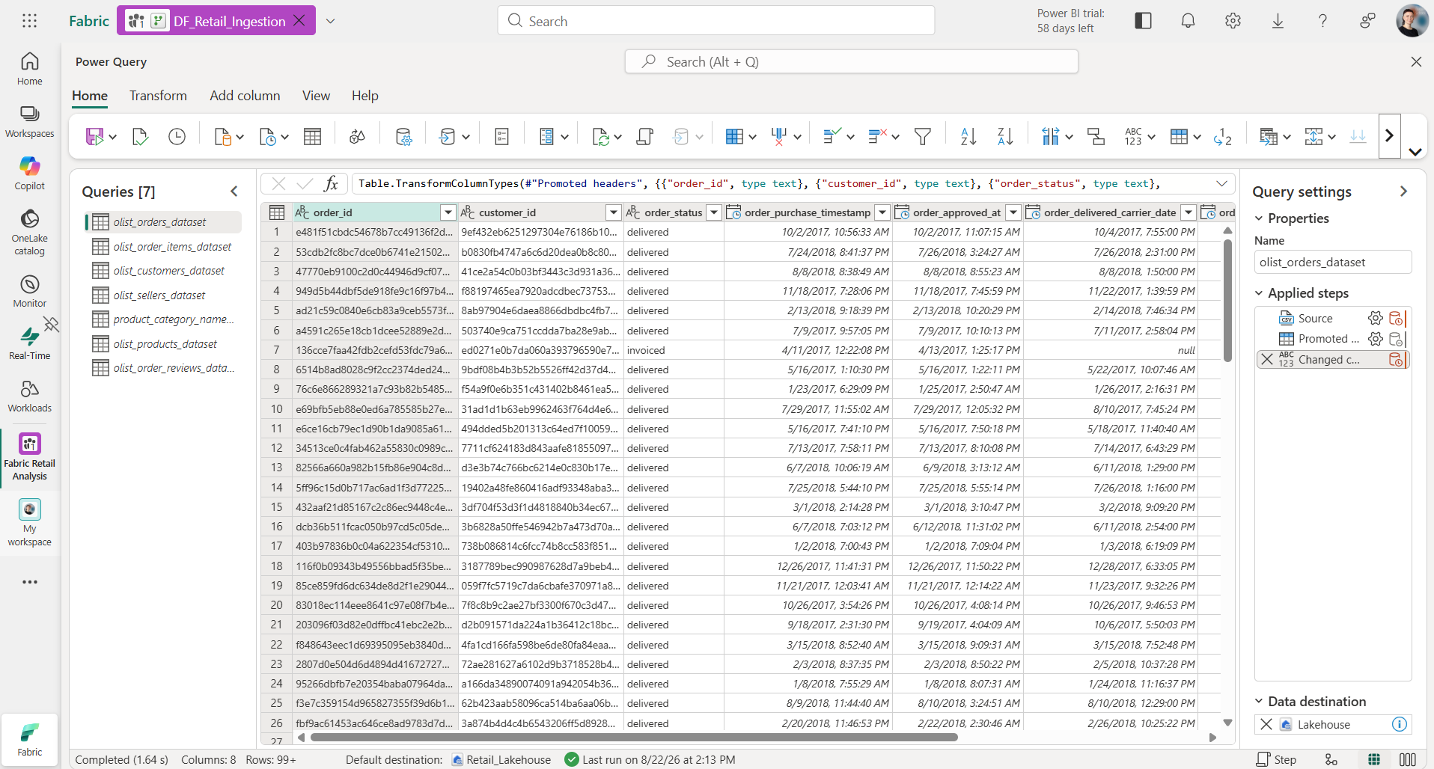Open customer_id column filter dropdown

tap(613, 212)
